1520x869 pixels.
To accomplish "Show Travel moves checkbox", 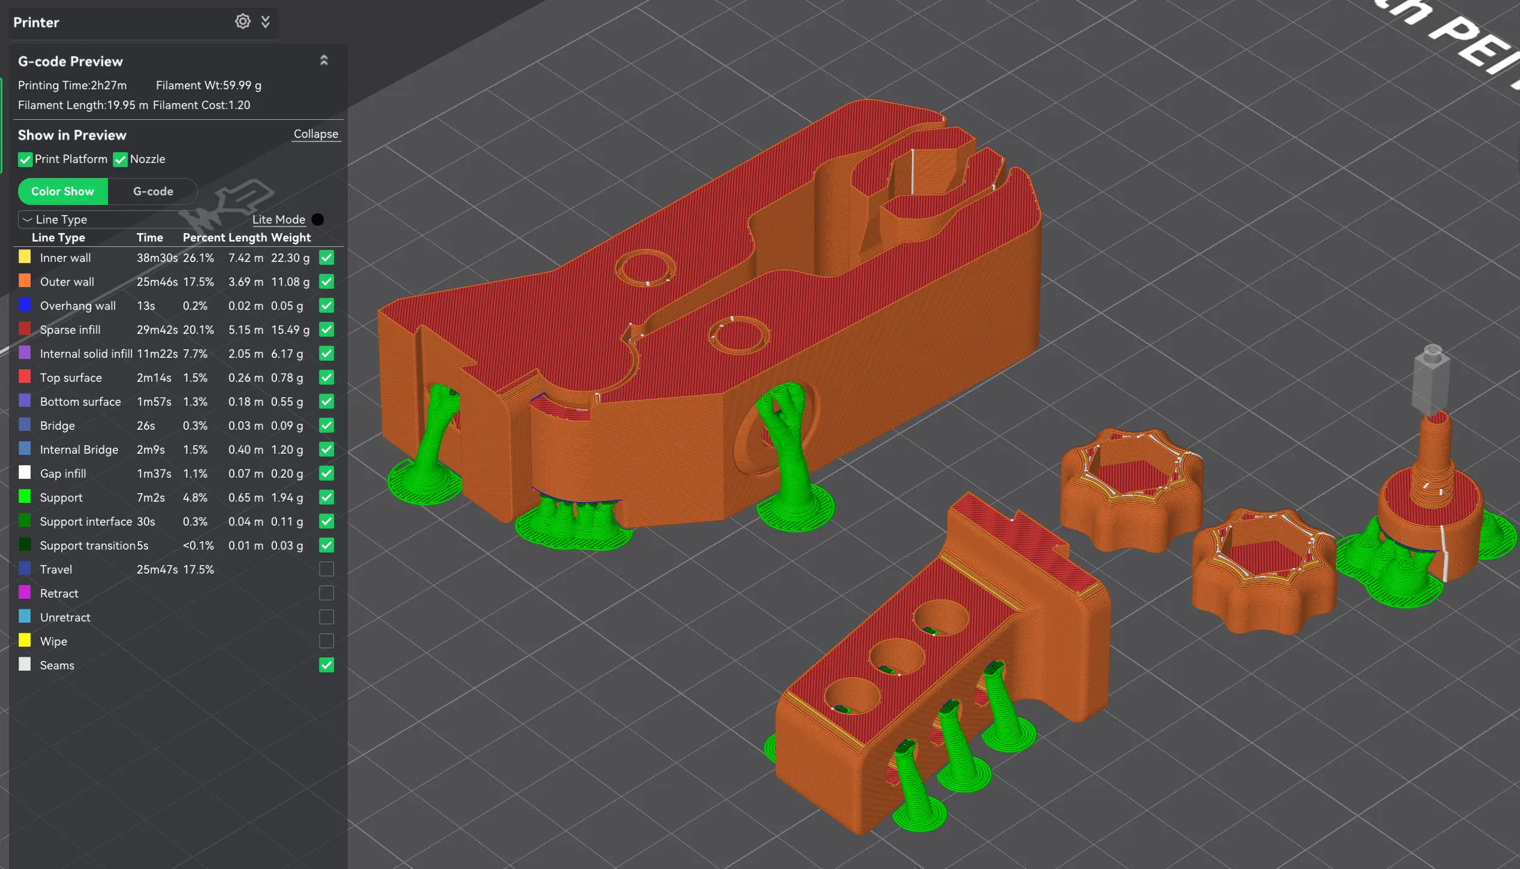I will click(327, 569).
